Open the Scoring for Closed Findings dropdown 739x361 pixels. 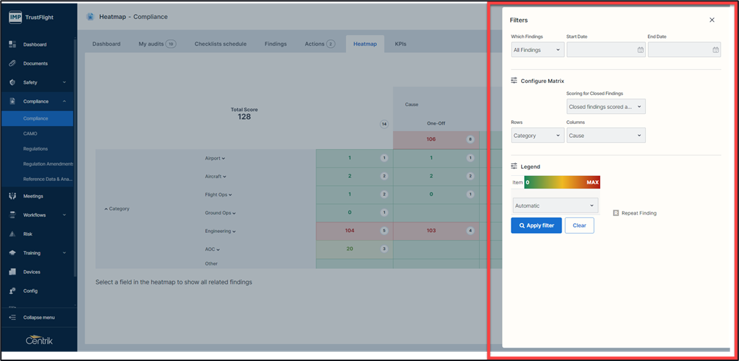click(606, 107)
